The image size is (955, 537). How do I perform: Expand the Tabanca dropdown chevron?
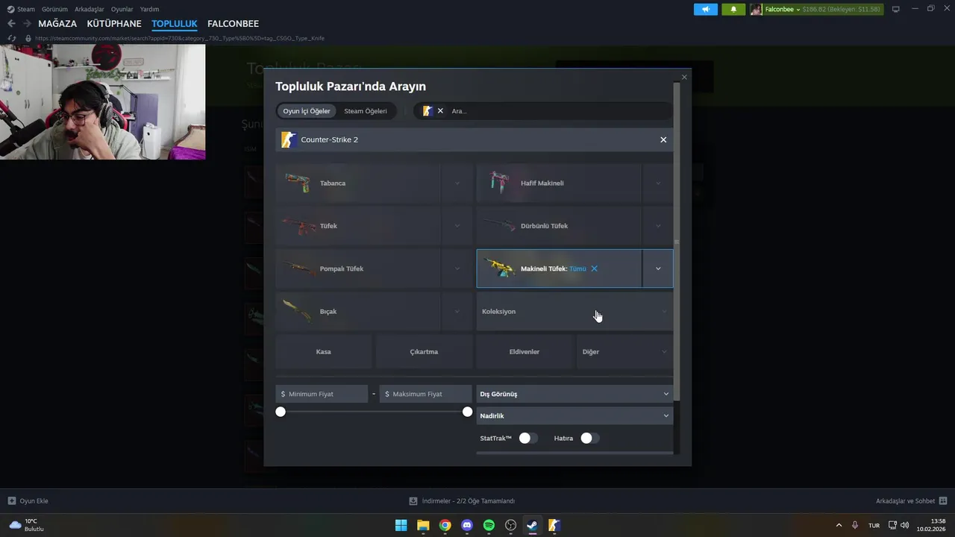coord(457,183)
